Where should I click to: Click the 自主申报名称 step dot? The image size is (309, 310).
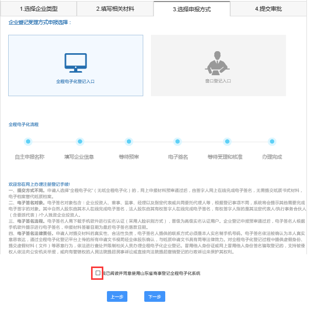click(28, 142)
